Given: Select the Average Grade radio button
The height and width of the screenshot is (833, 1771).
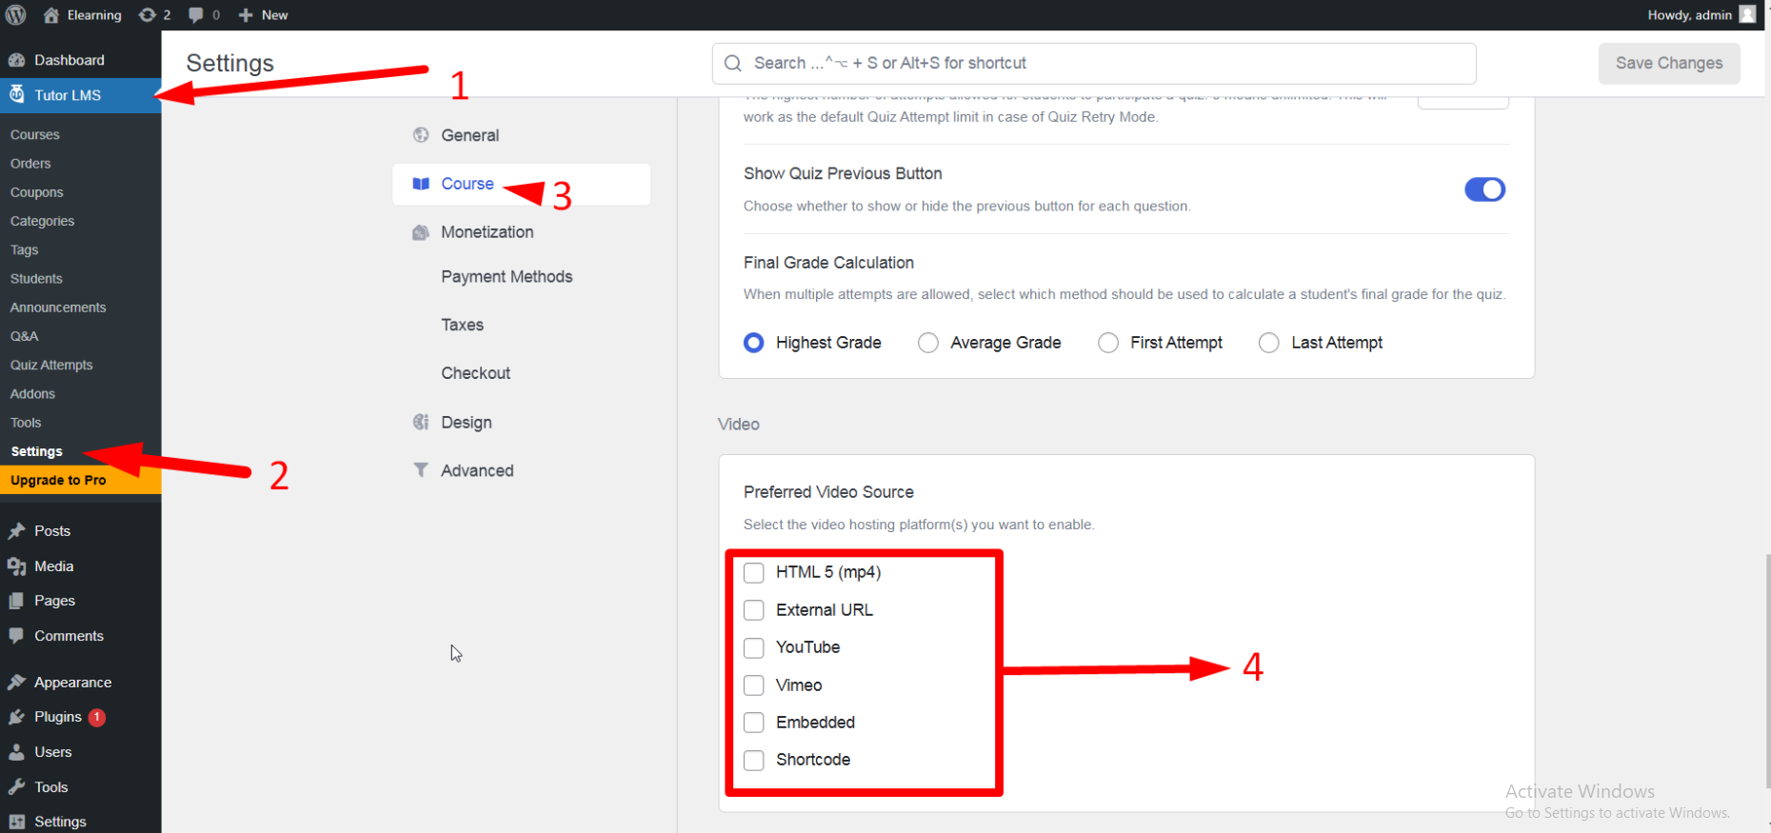Looking at the screenshot, I should click(928, 343).
